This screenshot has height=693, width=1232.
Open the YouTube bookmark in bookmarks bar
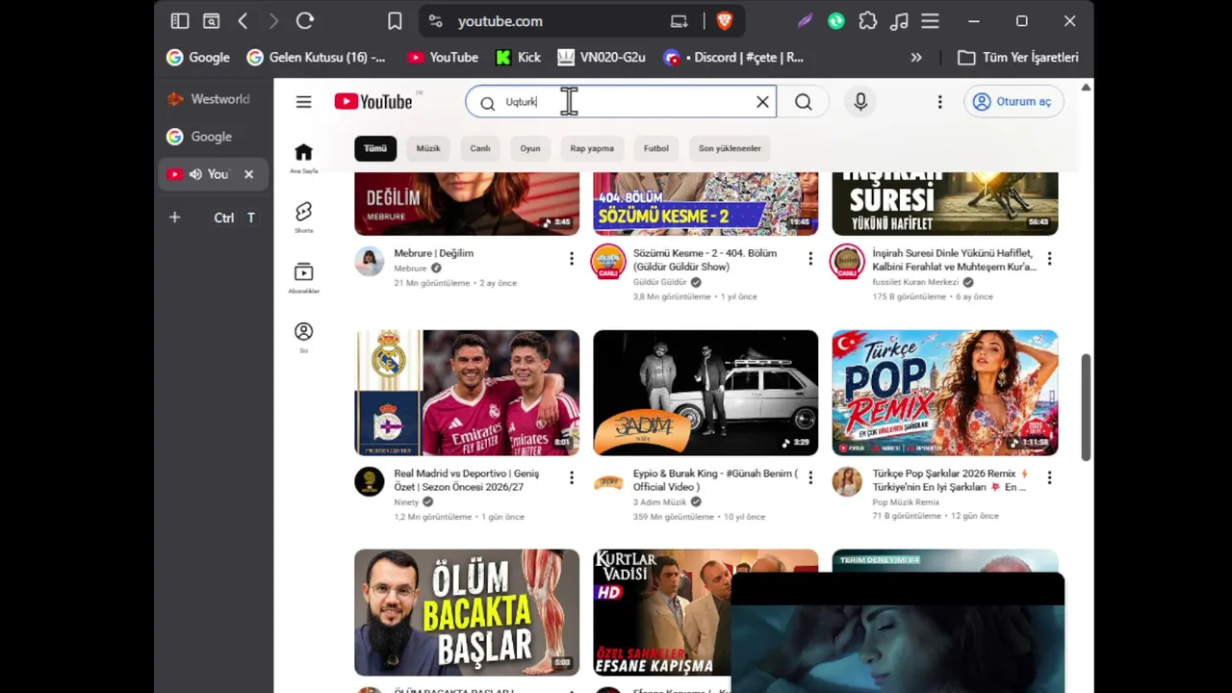click(x=443, y=58)
